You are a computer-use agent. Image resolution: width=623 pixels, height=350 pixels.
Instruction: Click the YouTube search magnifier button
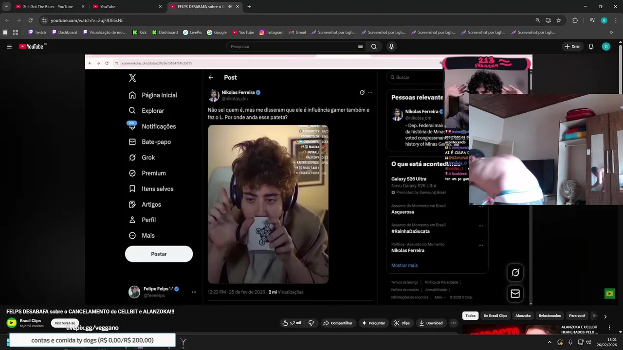[x=374, y=47]
